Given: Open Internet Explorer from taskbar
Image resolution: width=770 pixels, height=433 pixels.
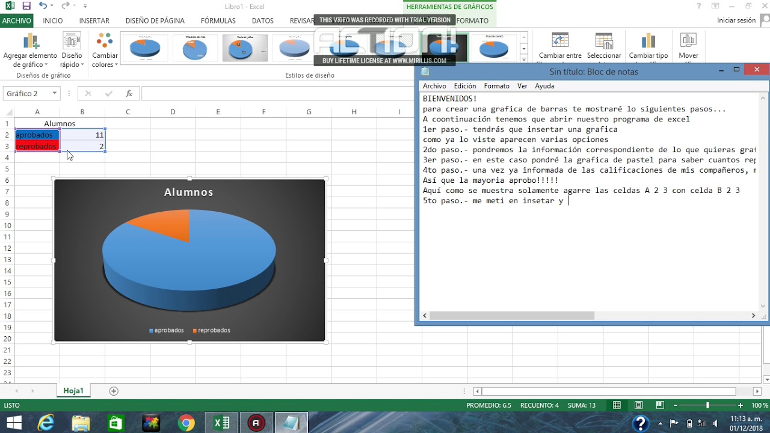Looking at the screenshot, I should (x=45, y=423).
